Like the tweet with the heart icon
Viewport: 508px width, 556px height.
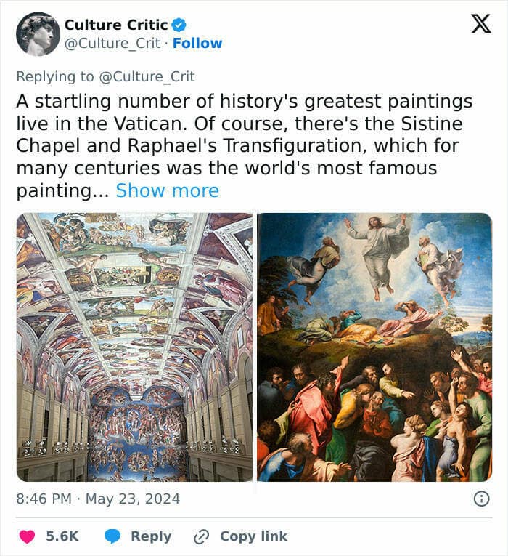pos(26,536)
